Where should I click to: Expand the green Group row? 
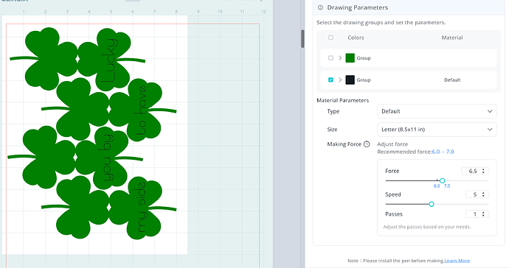(x=340, y=58)
